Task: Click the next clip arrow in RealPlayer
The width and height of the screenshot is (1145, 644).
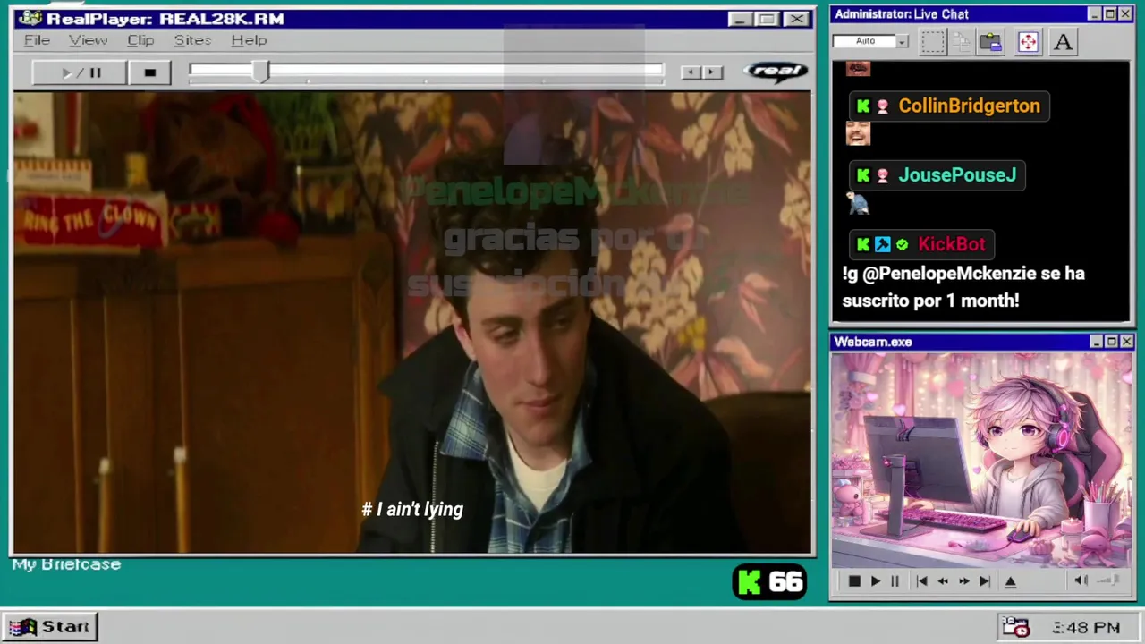Action: [x=712, y=72]
